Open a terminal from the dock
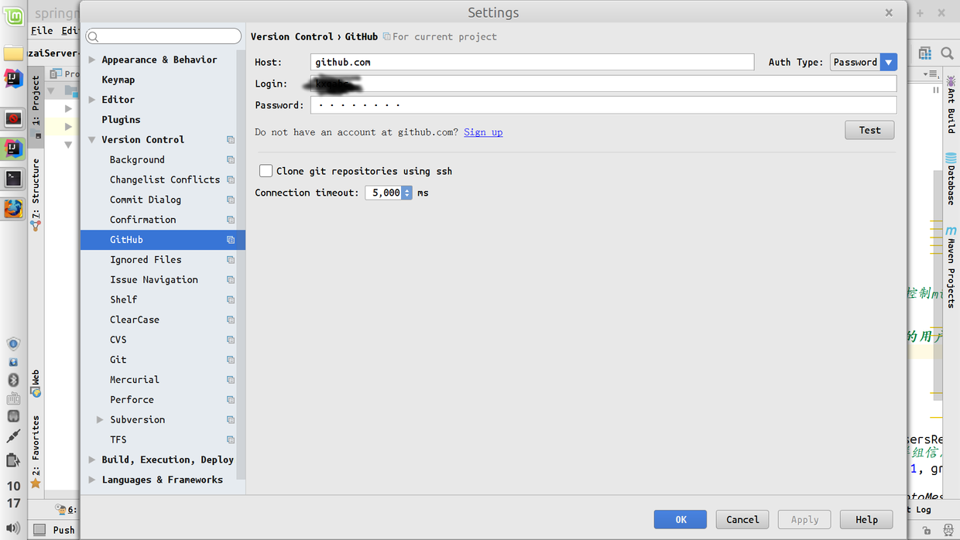Screen dimensions: 960x540 point(13,179)
